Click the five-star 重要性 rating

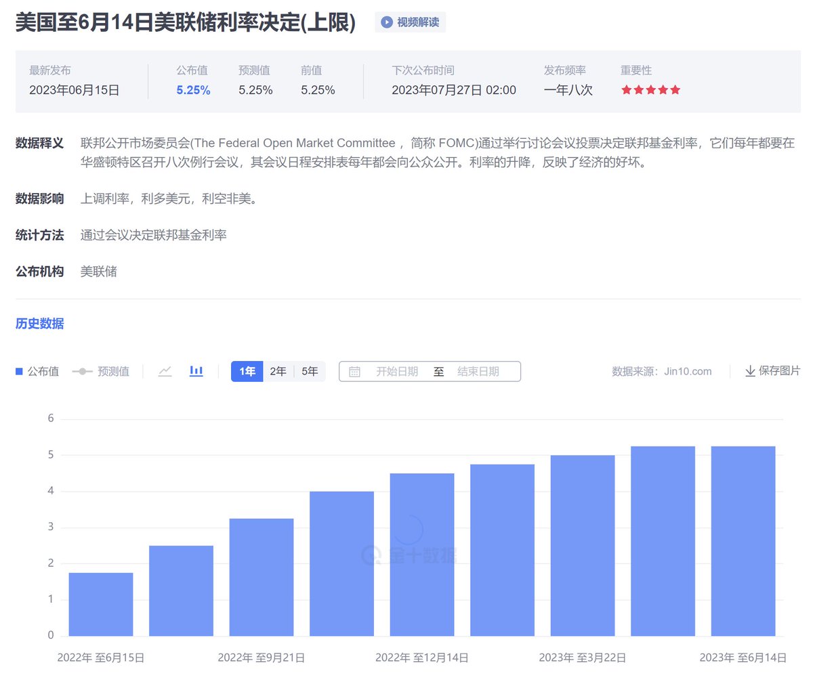pos(650,90)
